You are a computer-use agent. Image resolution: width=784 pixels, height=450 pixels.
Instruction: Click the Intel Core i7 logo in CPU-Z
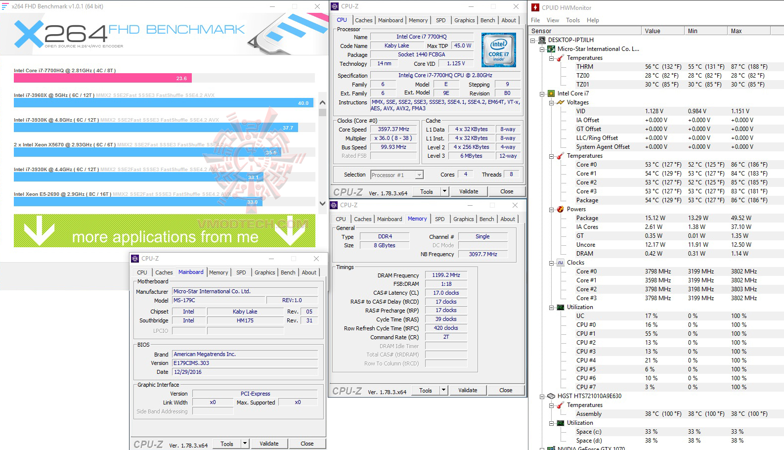click(498, 50)
